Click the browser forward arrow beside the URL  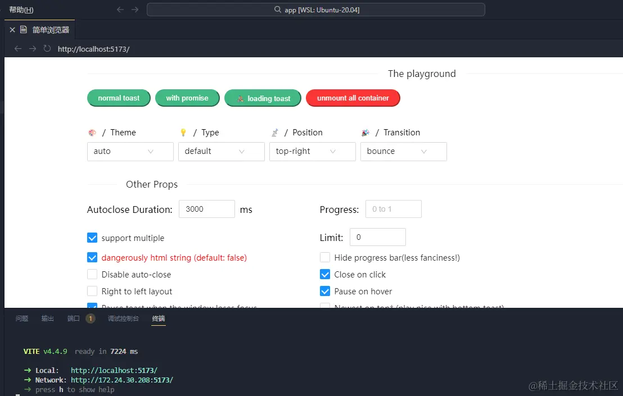tap(33, 48)
